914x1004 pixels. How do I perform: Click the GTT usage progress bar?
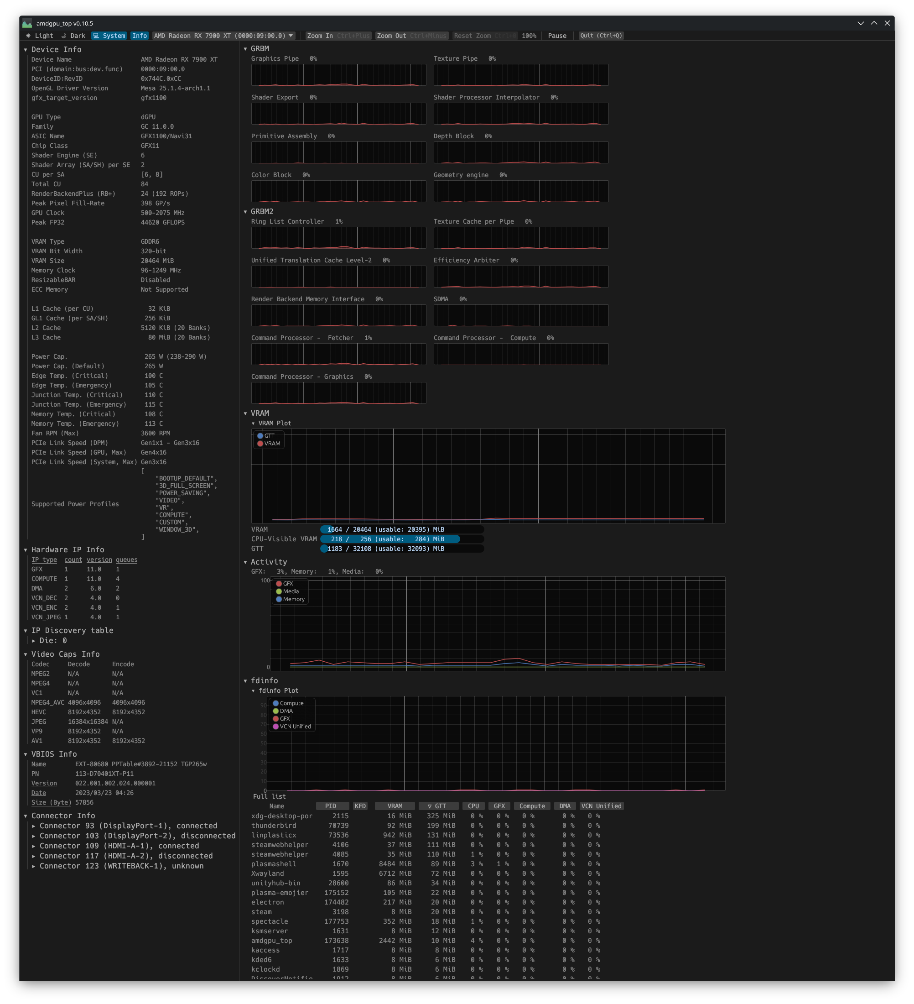[402, 549]
